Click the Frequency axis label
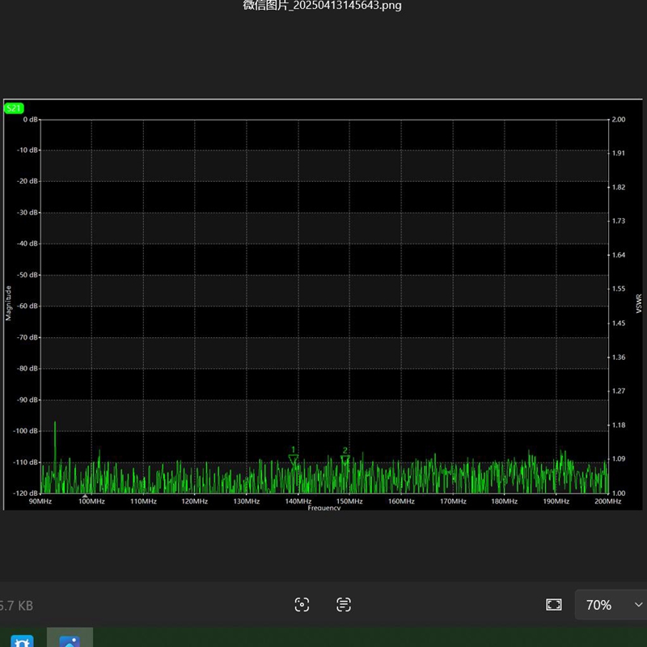This screenshot has height=647, width=647. [324, 508]
